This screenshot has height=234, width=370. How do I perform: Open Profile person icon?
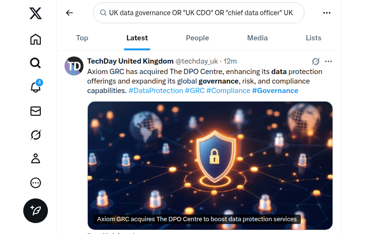pyautogui.click(x=36, y=159)
